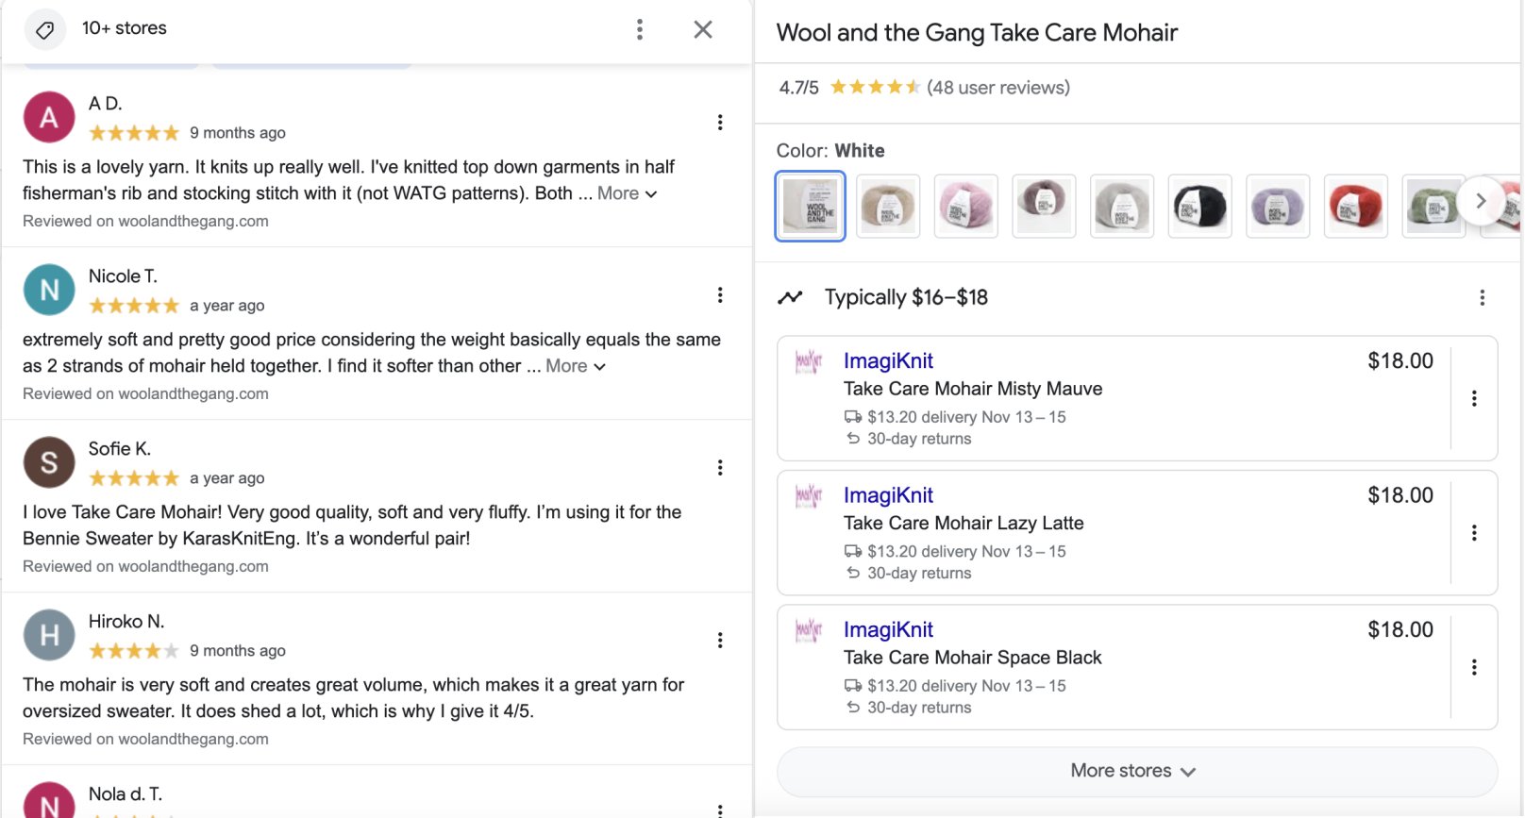Click Hiroko N.'s four-star rating

(x=133, y=651)
